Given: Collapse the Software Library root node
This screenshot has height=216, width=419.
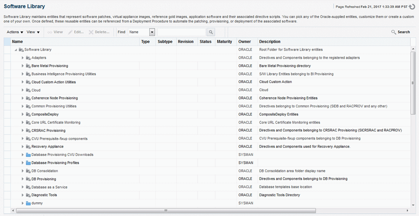Looking at the screenshot, I should 16,50.
